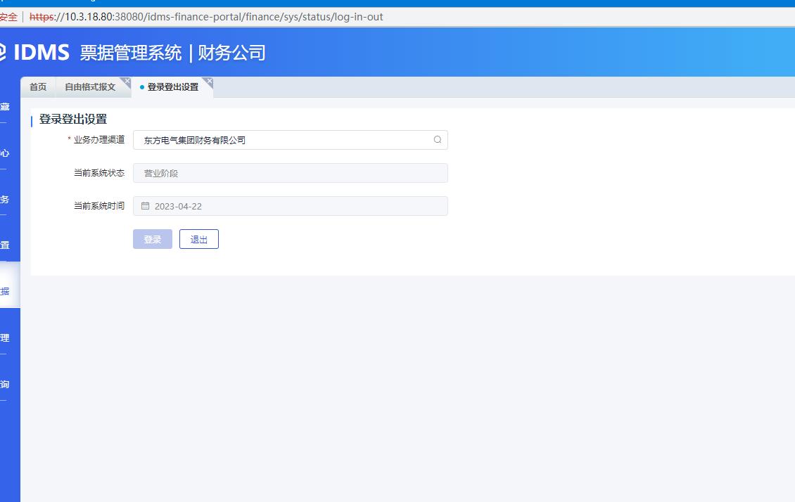This screenshot has height=502, width=795.
Task: Open sidebar menu item ending in 询
Action: pyautogui.click(x=5, y=385)
